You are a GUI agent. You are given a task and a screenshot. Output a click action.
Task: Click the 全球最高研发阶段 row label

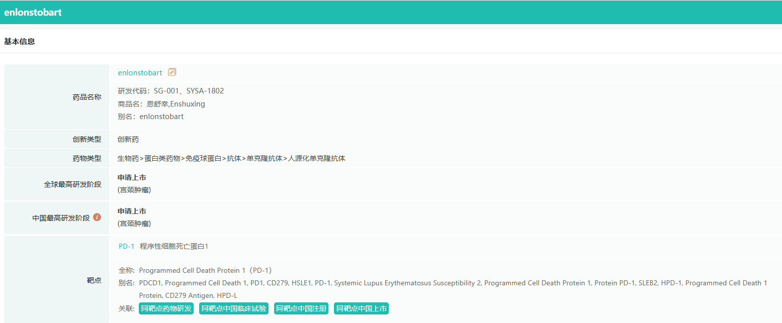tap(72, 184)
